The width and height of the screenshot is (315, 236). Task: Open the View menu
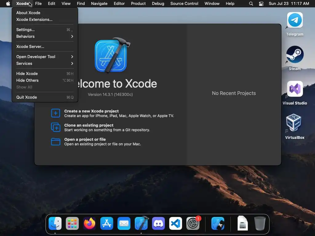66,3
